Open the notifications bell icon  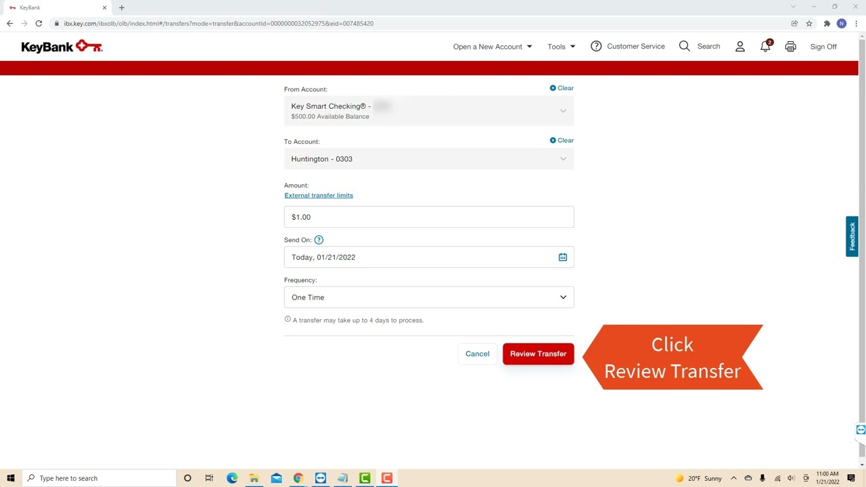click(765, 46)
